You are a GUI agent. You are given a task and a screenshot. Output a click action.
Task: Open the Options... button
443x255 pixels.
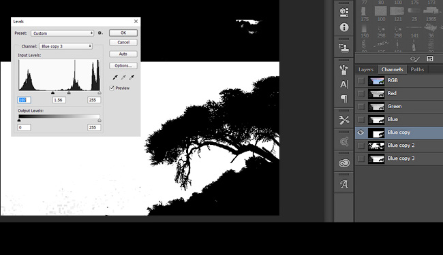123,66
